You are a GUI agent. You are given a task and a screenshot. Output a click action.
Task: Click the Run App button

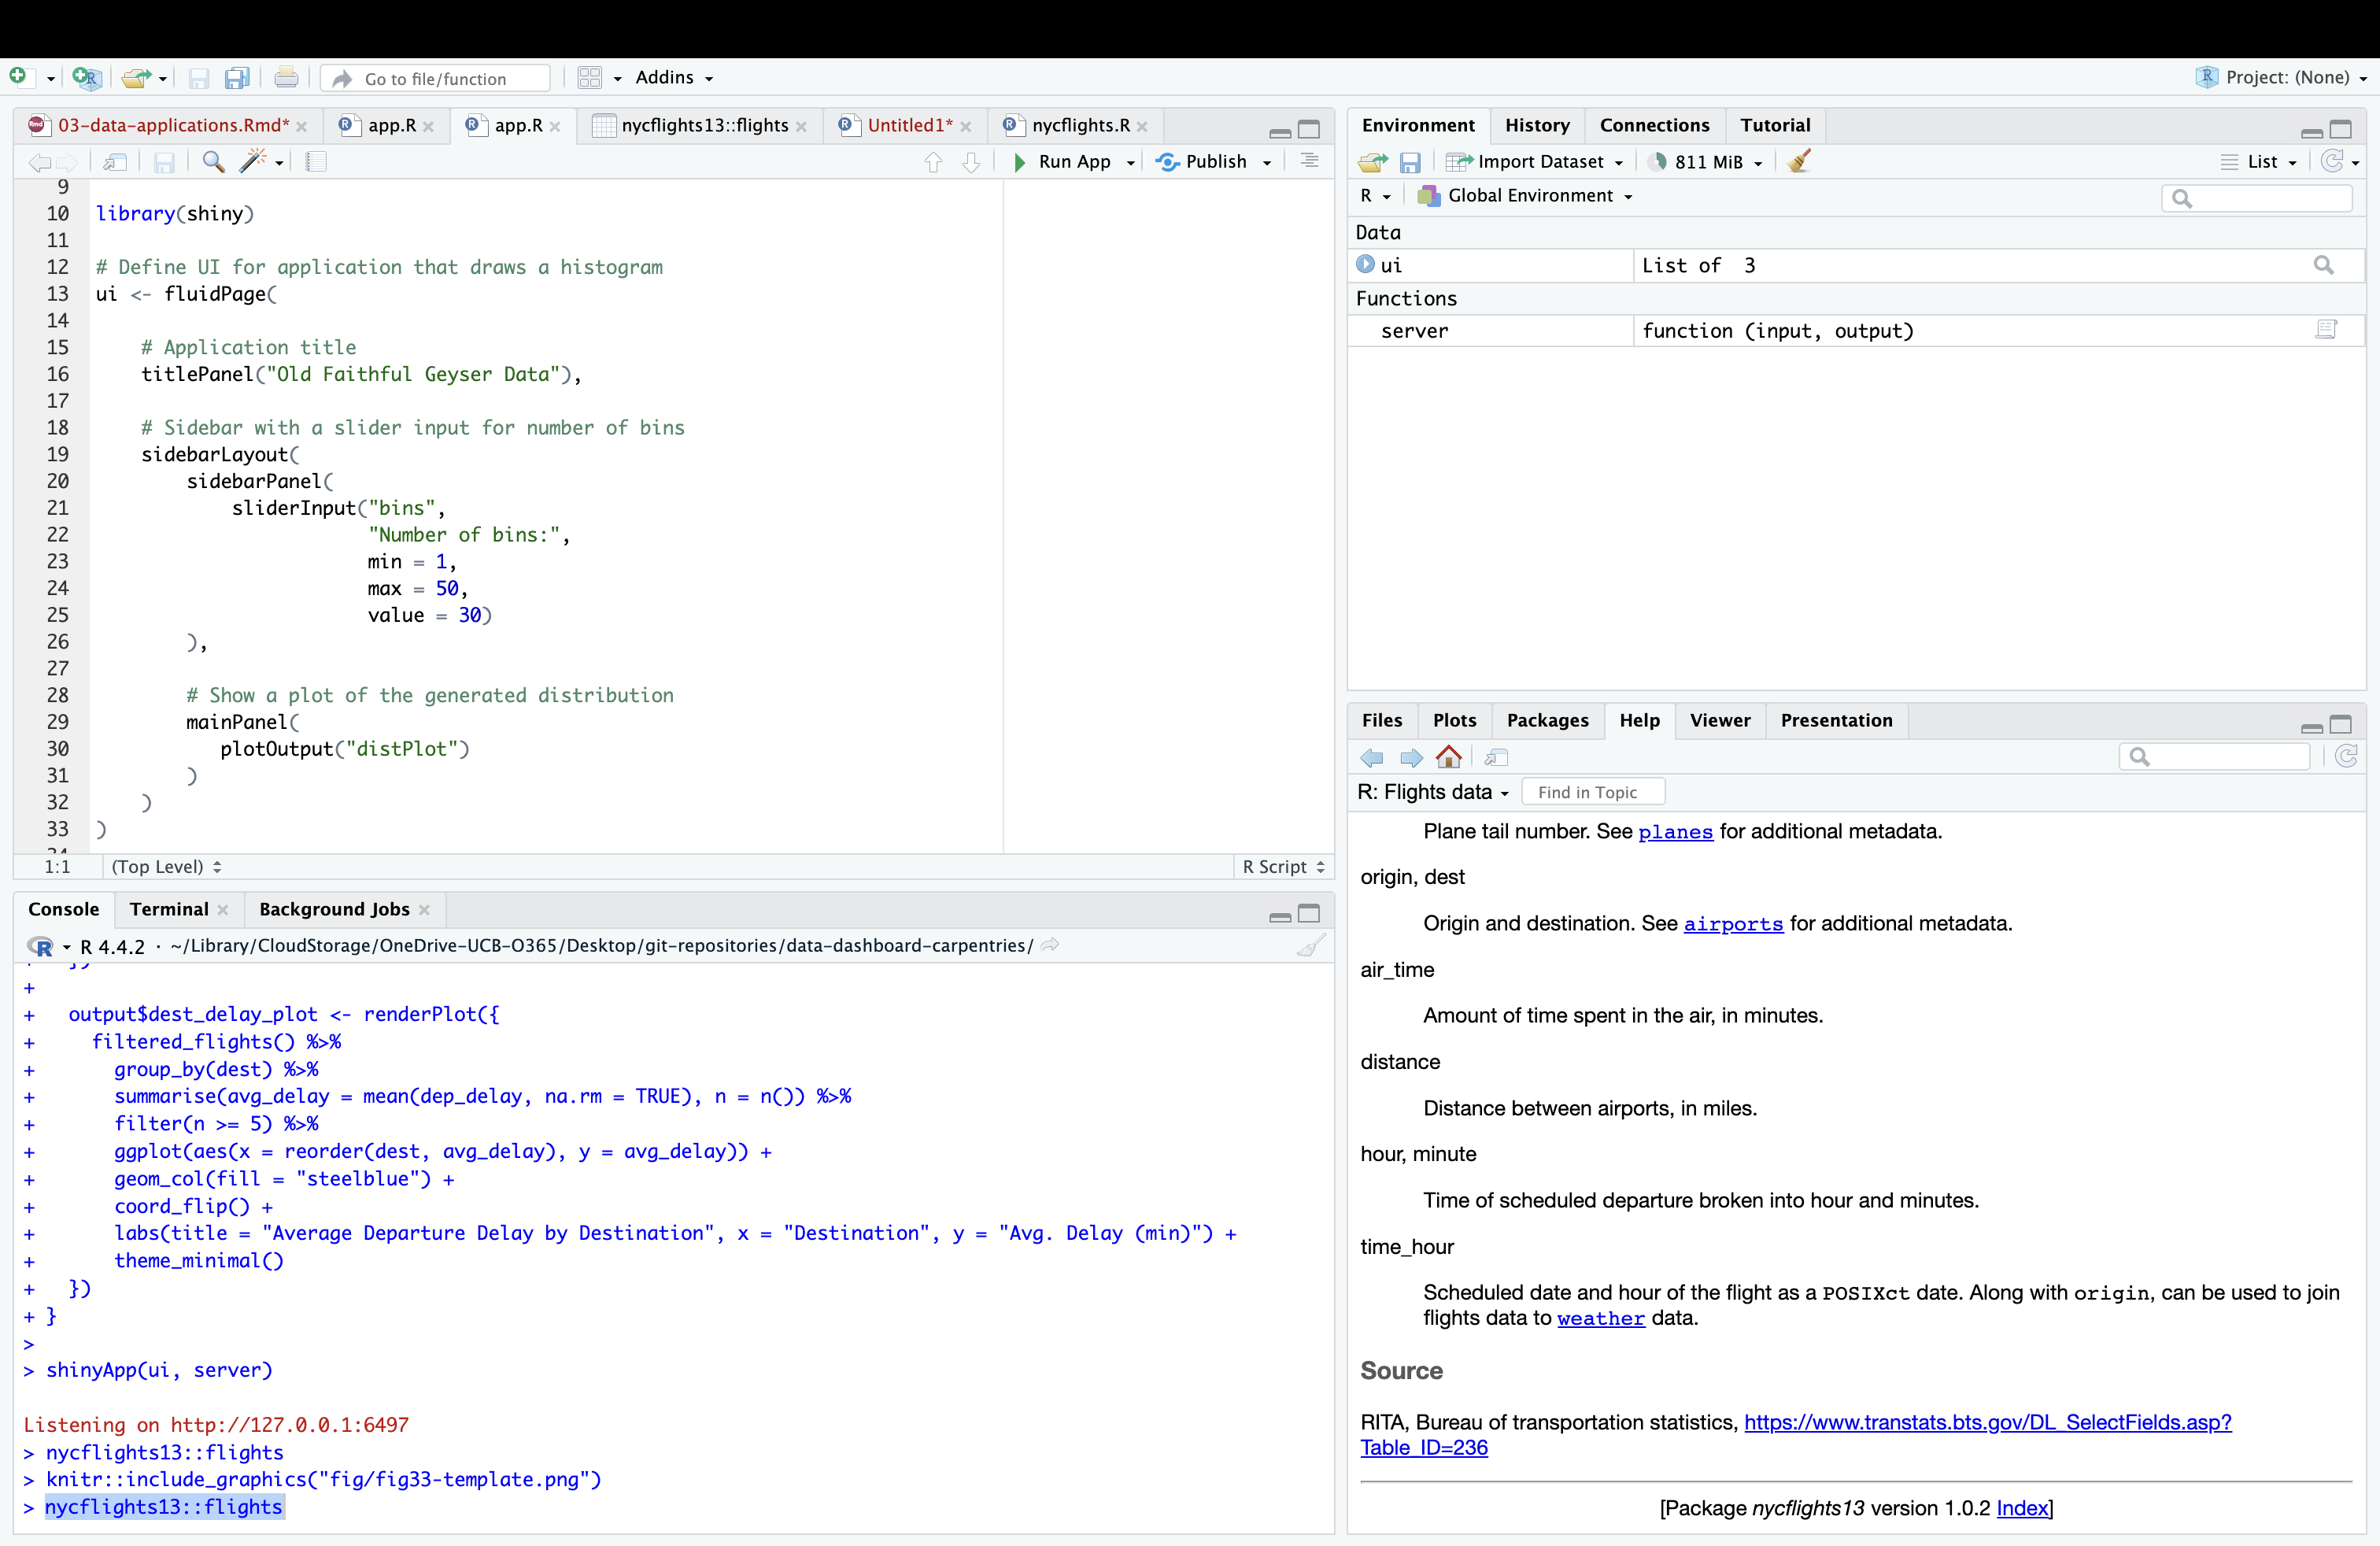click(1062, 162)
